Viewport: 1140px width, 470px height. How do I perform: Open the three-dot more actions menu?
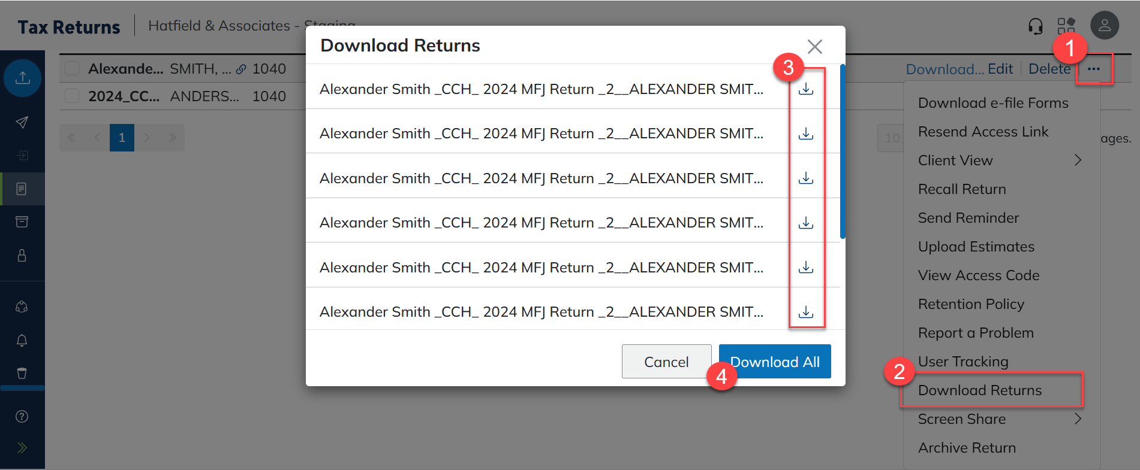[1094, 69]
